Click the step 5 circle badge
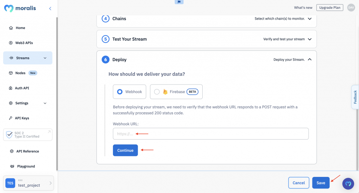The height and width of the screenshot is (193, 359). (106, 39)
